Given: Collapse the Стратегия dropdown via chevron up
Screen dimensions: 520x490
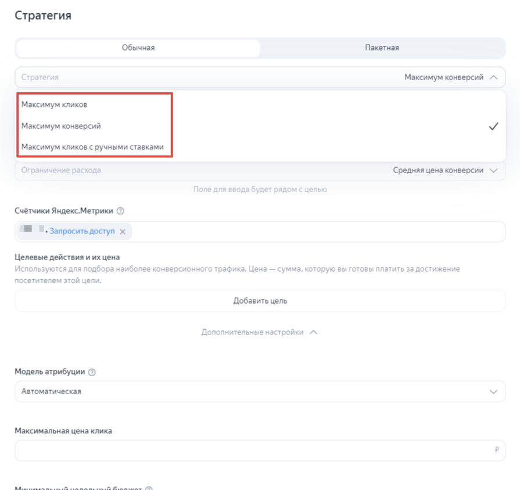Looking at the screenshot, I should click(x=493, y=78).
